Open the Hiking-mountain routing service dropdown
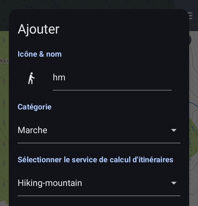This screenshot has height=206, width=198. [x=99, y=183]
